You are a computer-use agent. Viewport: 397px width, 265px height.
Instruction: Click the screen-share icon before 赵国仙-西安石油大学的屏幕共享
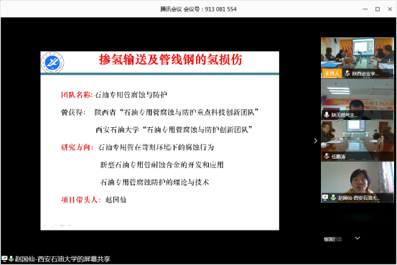click(4, 259)
